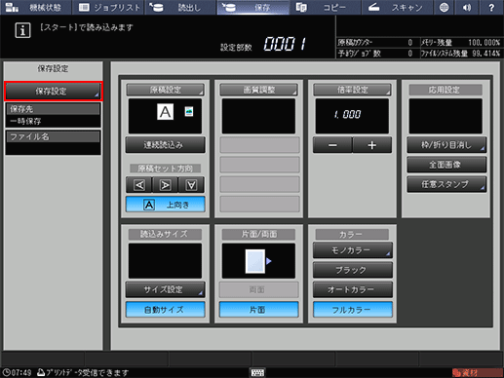Open the globe language icon
This screenshot has width=504, height=378.
pos(444,8)
